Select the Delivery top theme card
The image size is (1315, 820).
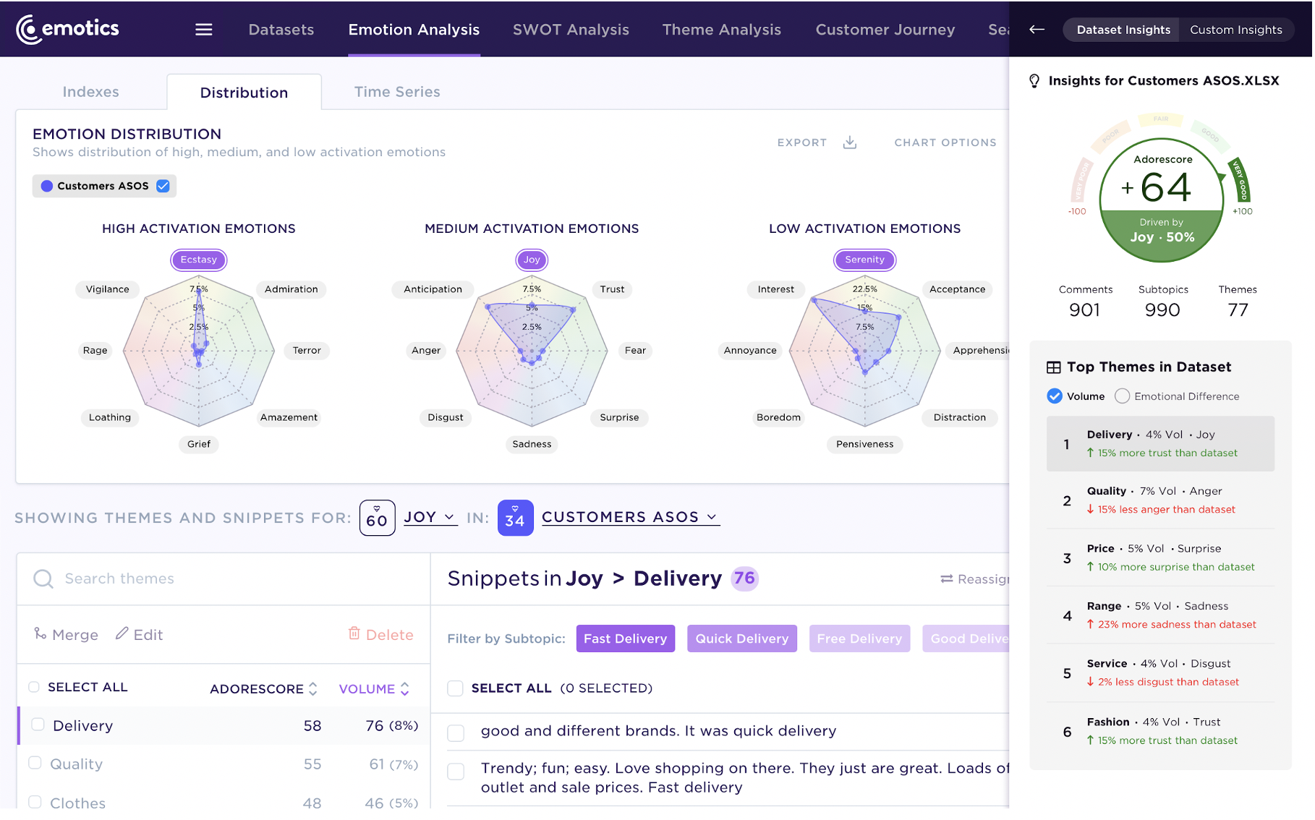pos(1160,444)
